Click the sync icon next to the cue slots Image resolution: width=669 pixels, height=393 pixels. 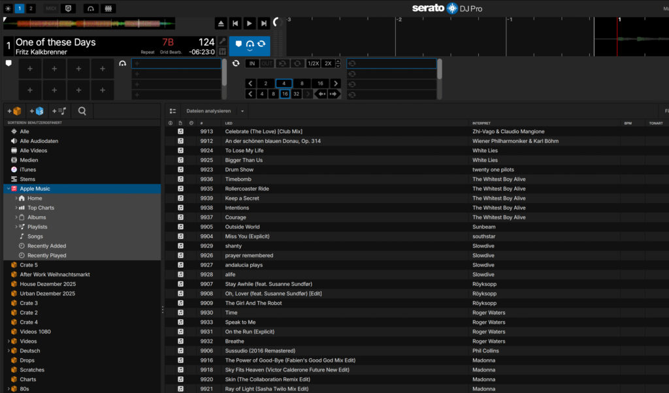click(x=236, y=63)
